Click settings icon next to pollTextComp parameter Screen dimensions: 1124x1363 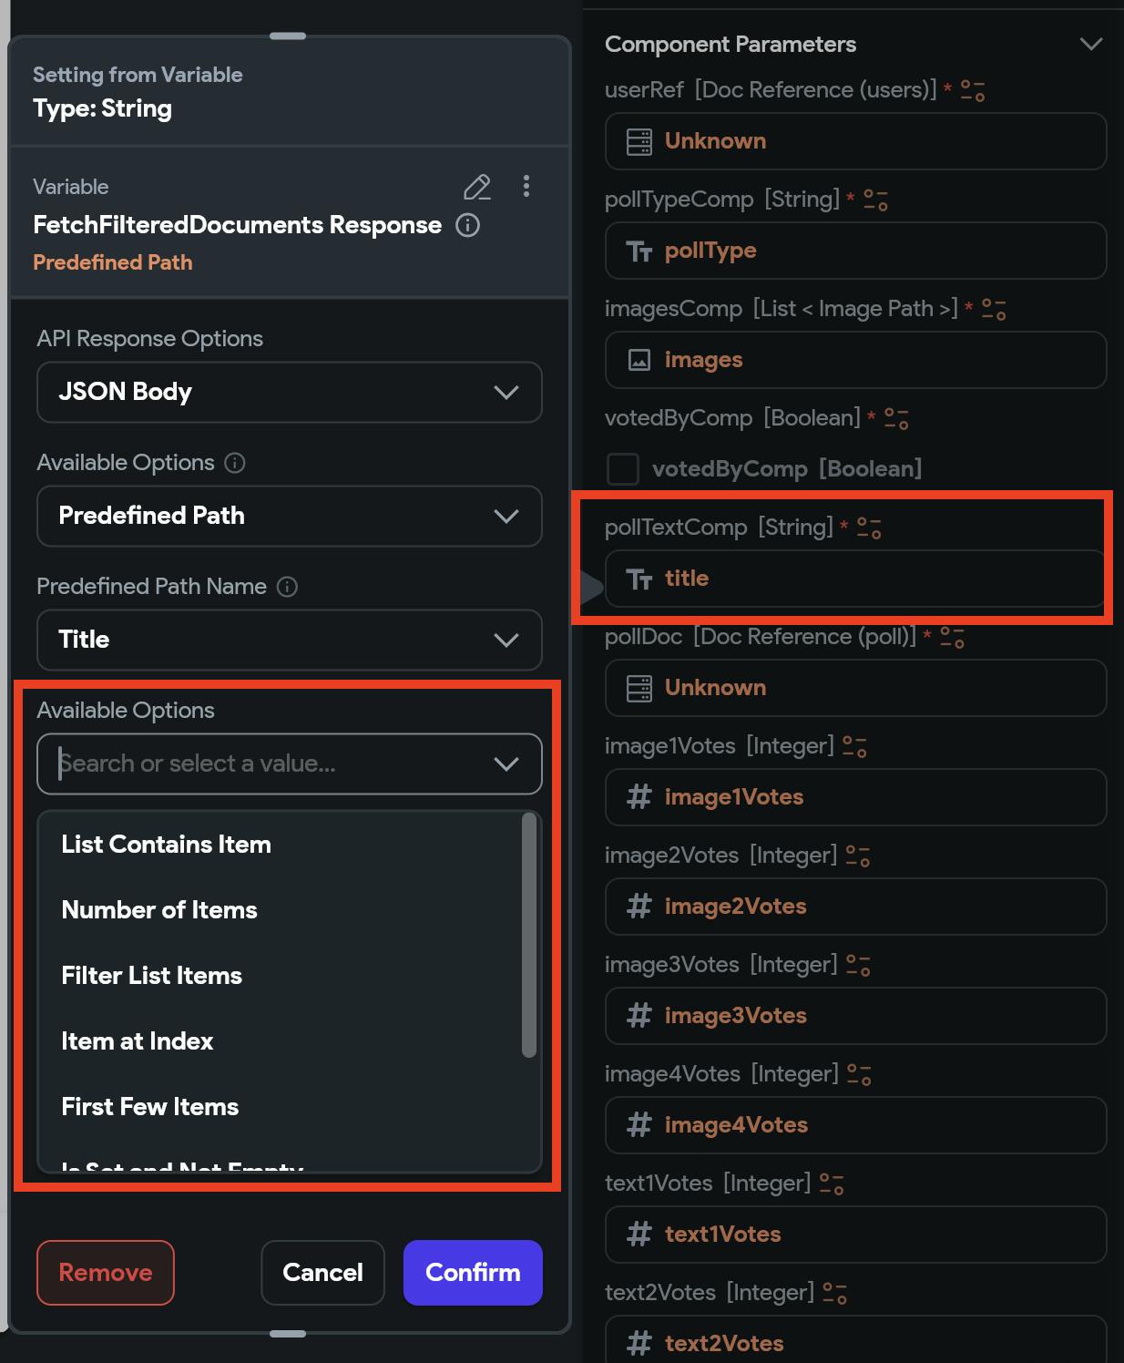pos(869,528)
